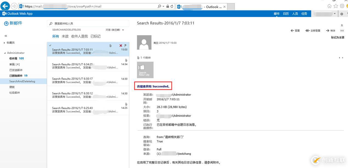Viewport: 348px width, 168px height.
Task: Switch to 任务 tasks tab
Action: 304,14
